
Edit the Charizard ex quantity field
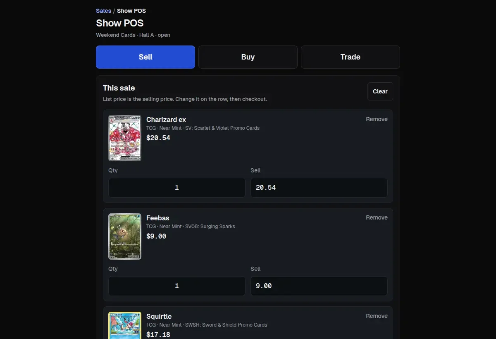177,188
